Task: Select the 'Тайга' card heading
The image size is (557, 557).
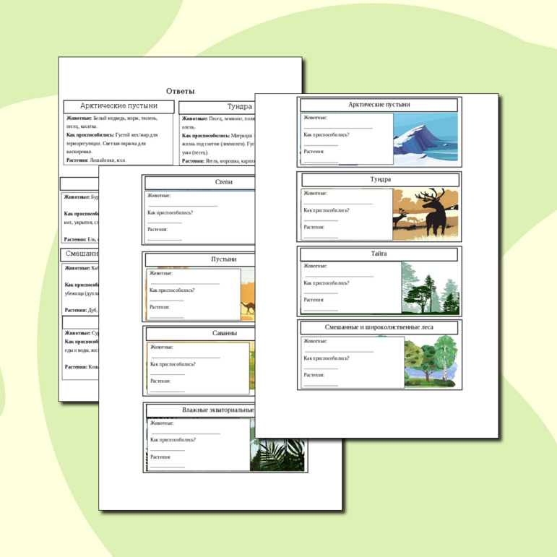Action: tap(379, 254)
